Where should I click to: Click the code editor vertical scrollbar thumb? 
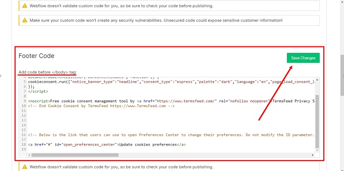pos(317,122)
